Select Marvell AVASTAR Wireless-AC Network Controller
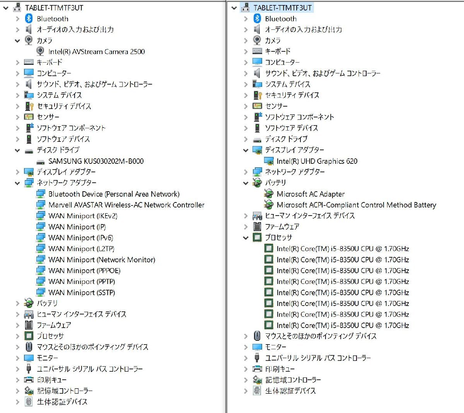The height and width of the screenshot is (413, 464). coord(126,205)
